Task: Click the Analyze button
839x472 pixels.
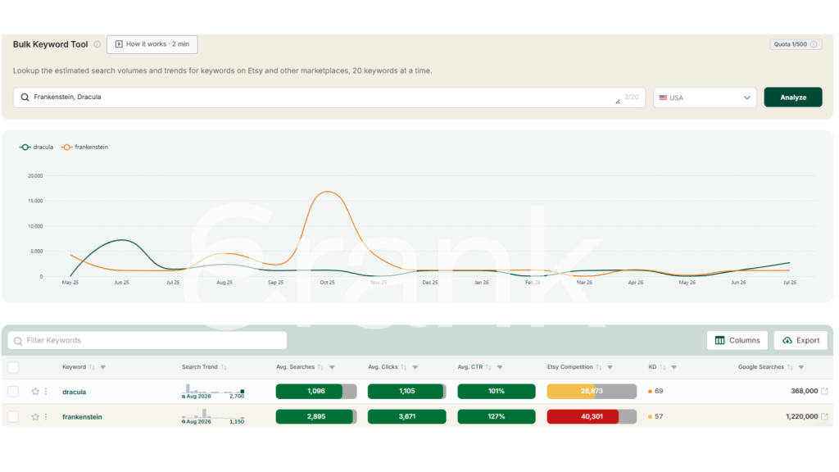Action: pos(793,98)
